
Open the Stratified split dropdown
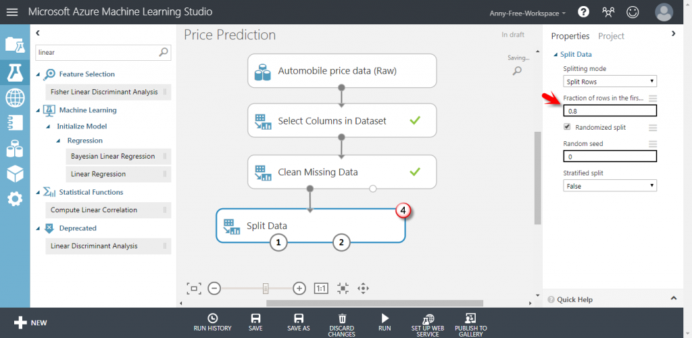(610, 186)
